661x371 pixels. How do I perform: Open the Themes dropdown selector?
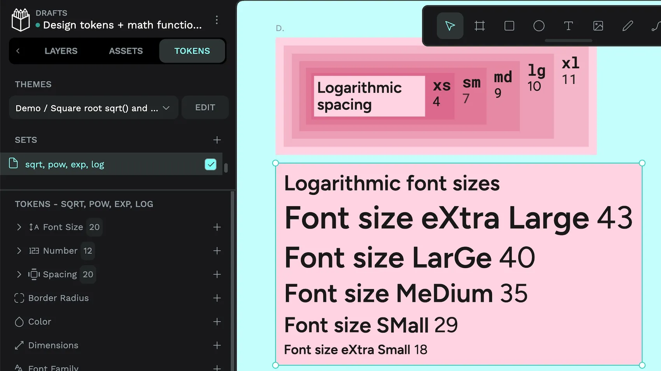[93, 107]
